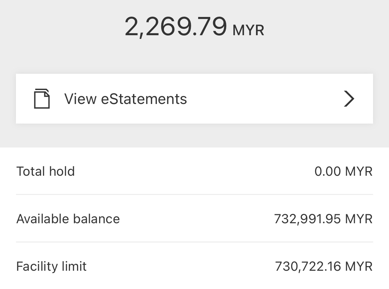Click the MYR unit in Facility limit row
The height and width of the screenshot is (289, 389).
coord(359,267)
